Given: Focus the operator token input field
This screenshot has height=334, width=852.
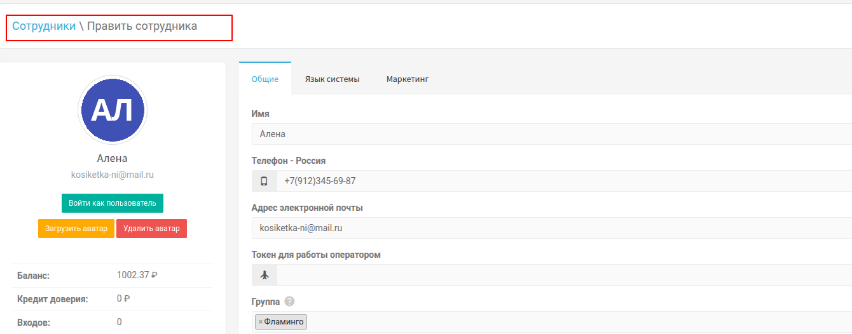Looking at the screenshot, I should point(560,275).
